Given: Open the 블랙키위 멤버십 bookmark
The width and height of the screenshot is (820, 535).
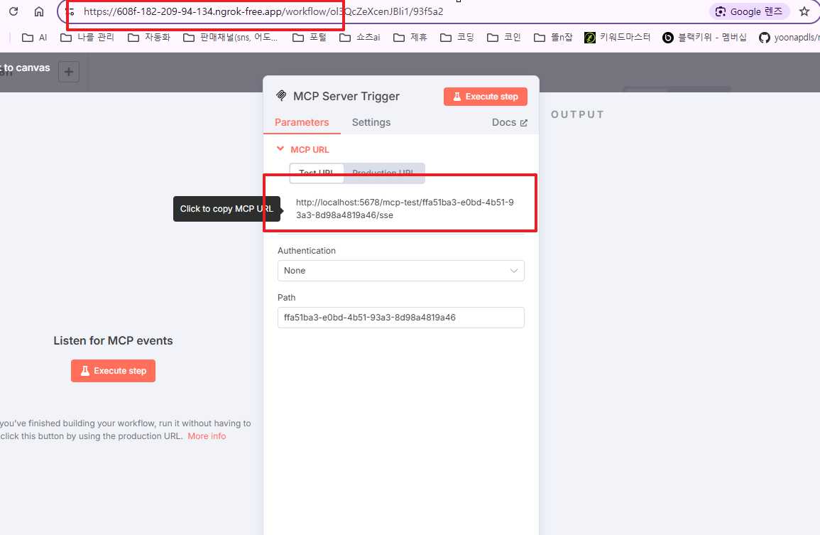Looking at the screenshot, I should tap(704, 37).
